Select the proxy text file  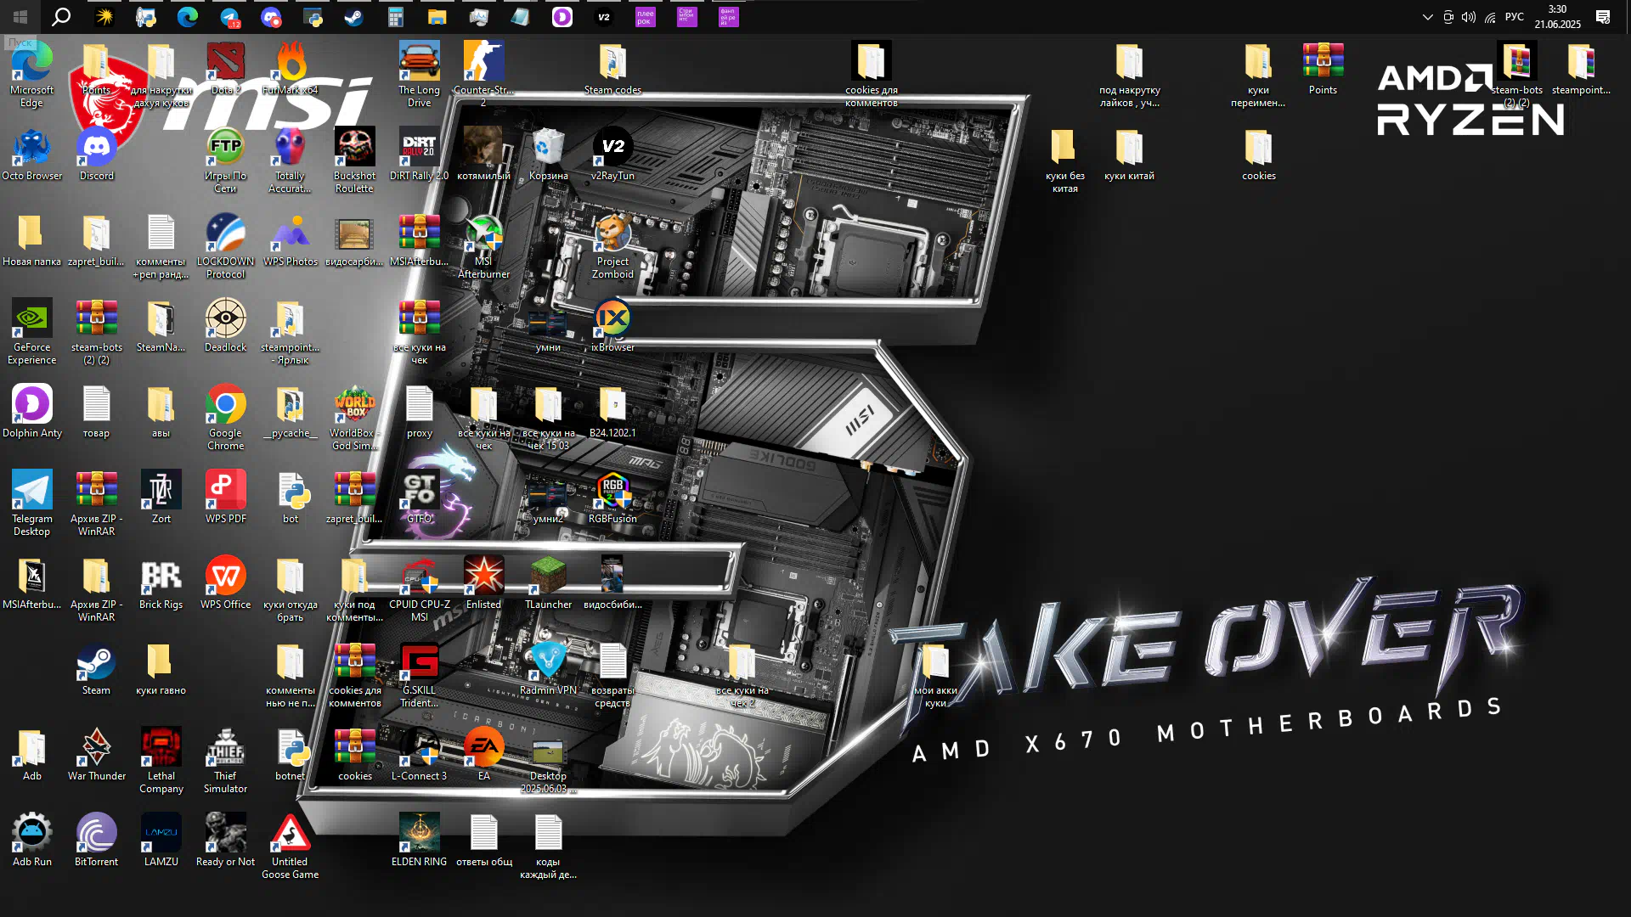coord(419,411)
